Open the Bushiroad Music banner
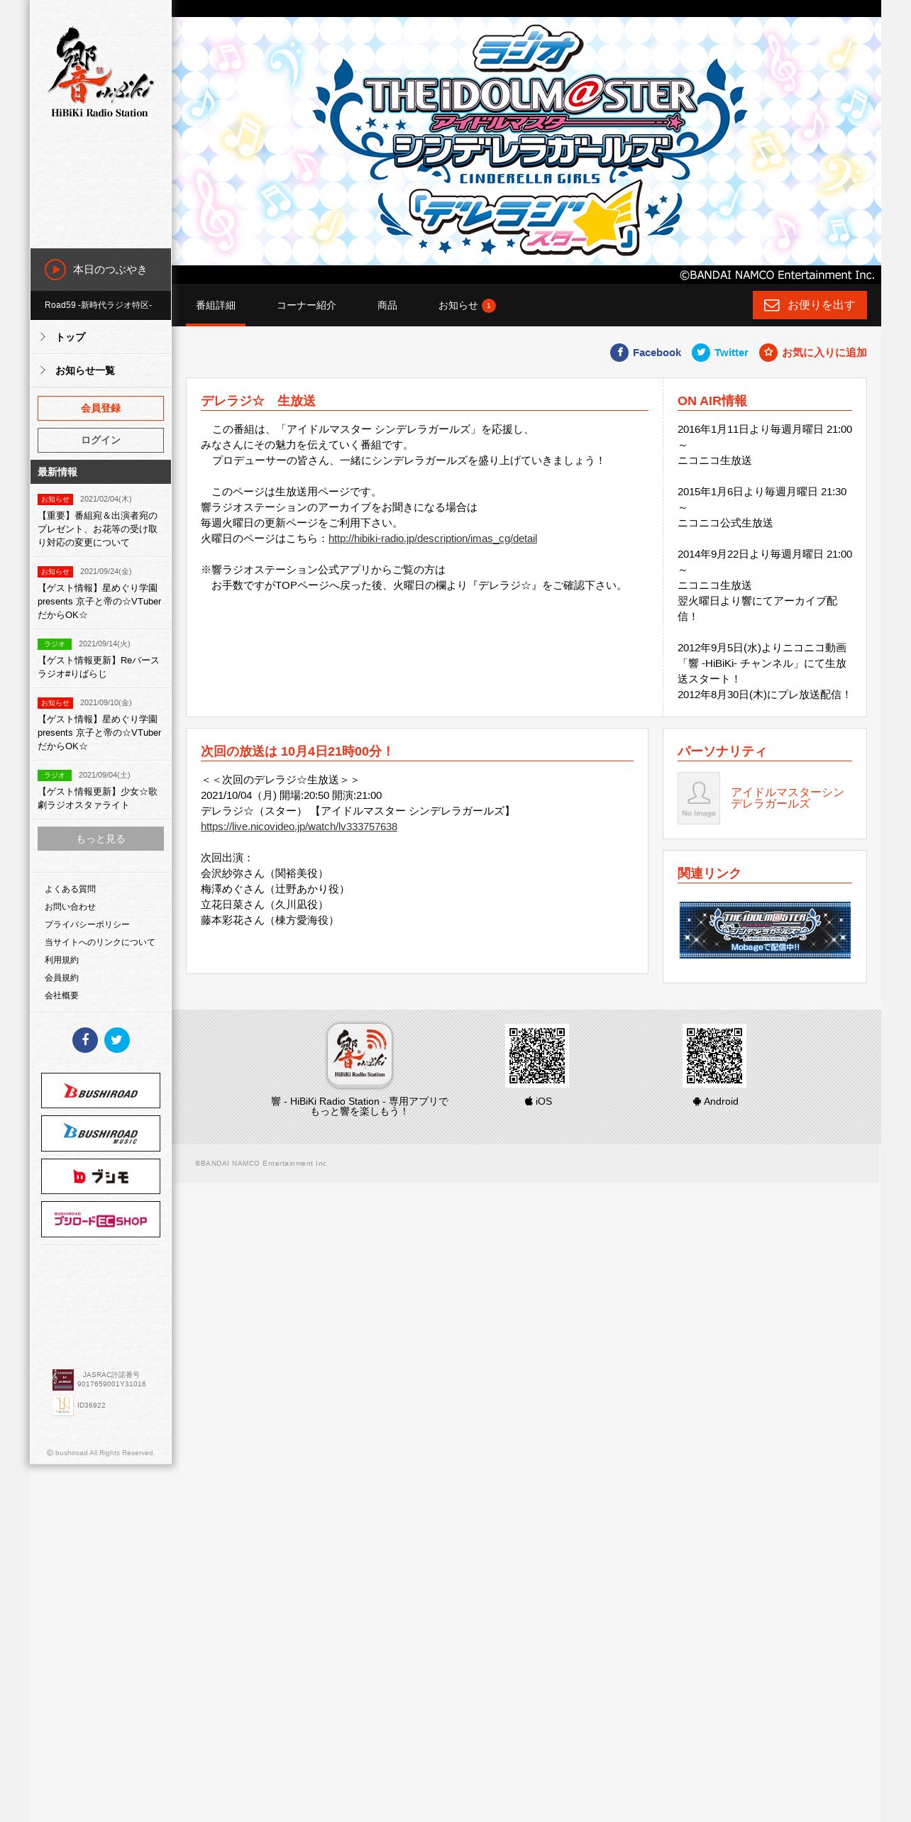 pyautogui.click(x=101, y=1133)
